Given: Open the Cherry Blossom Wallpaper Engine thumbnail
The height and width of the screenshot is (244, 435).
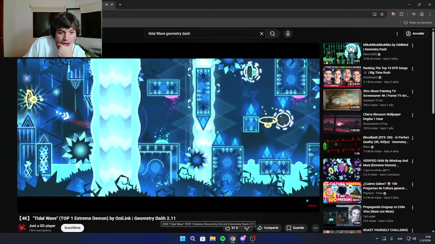Looking at the screenshot, I should tap(342, 123).
